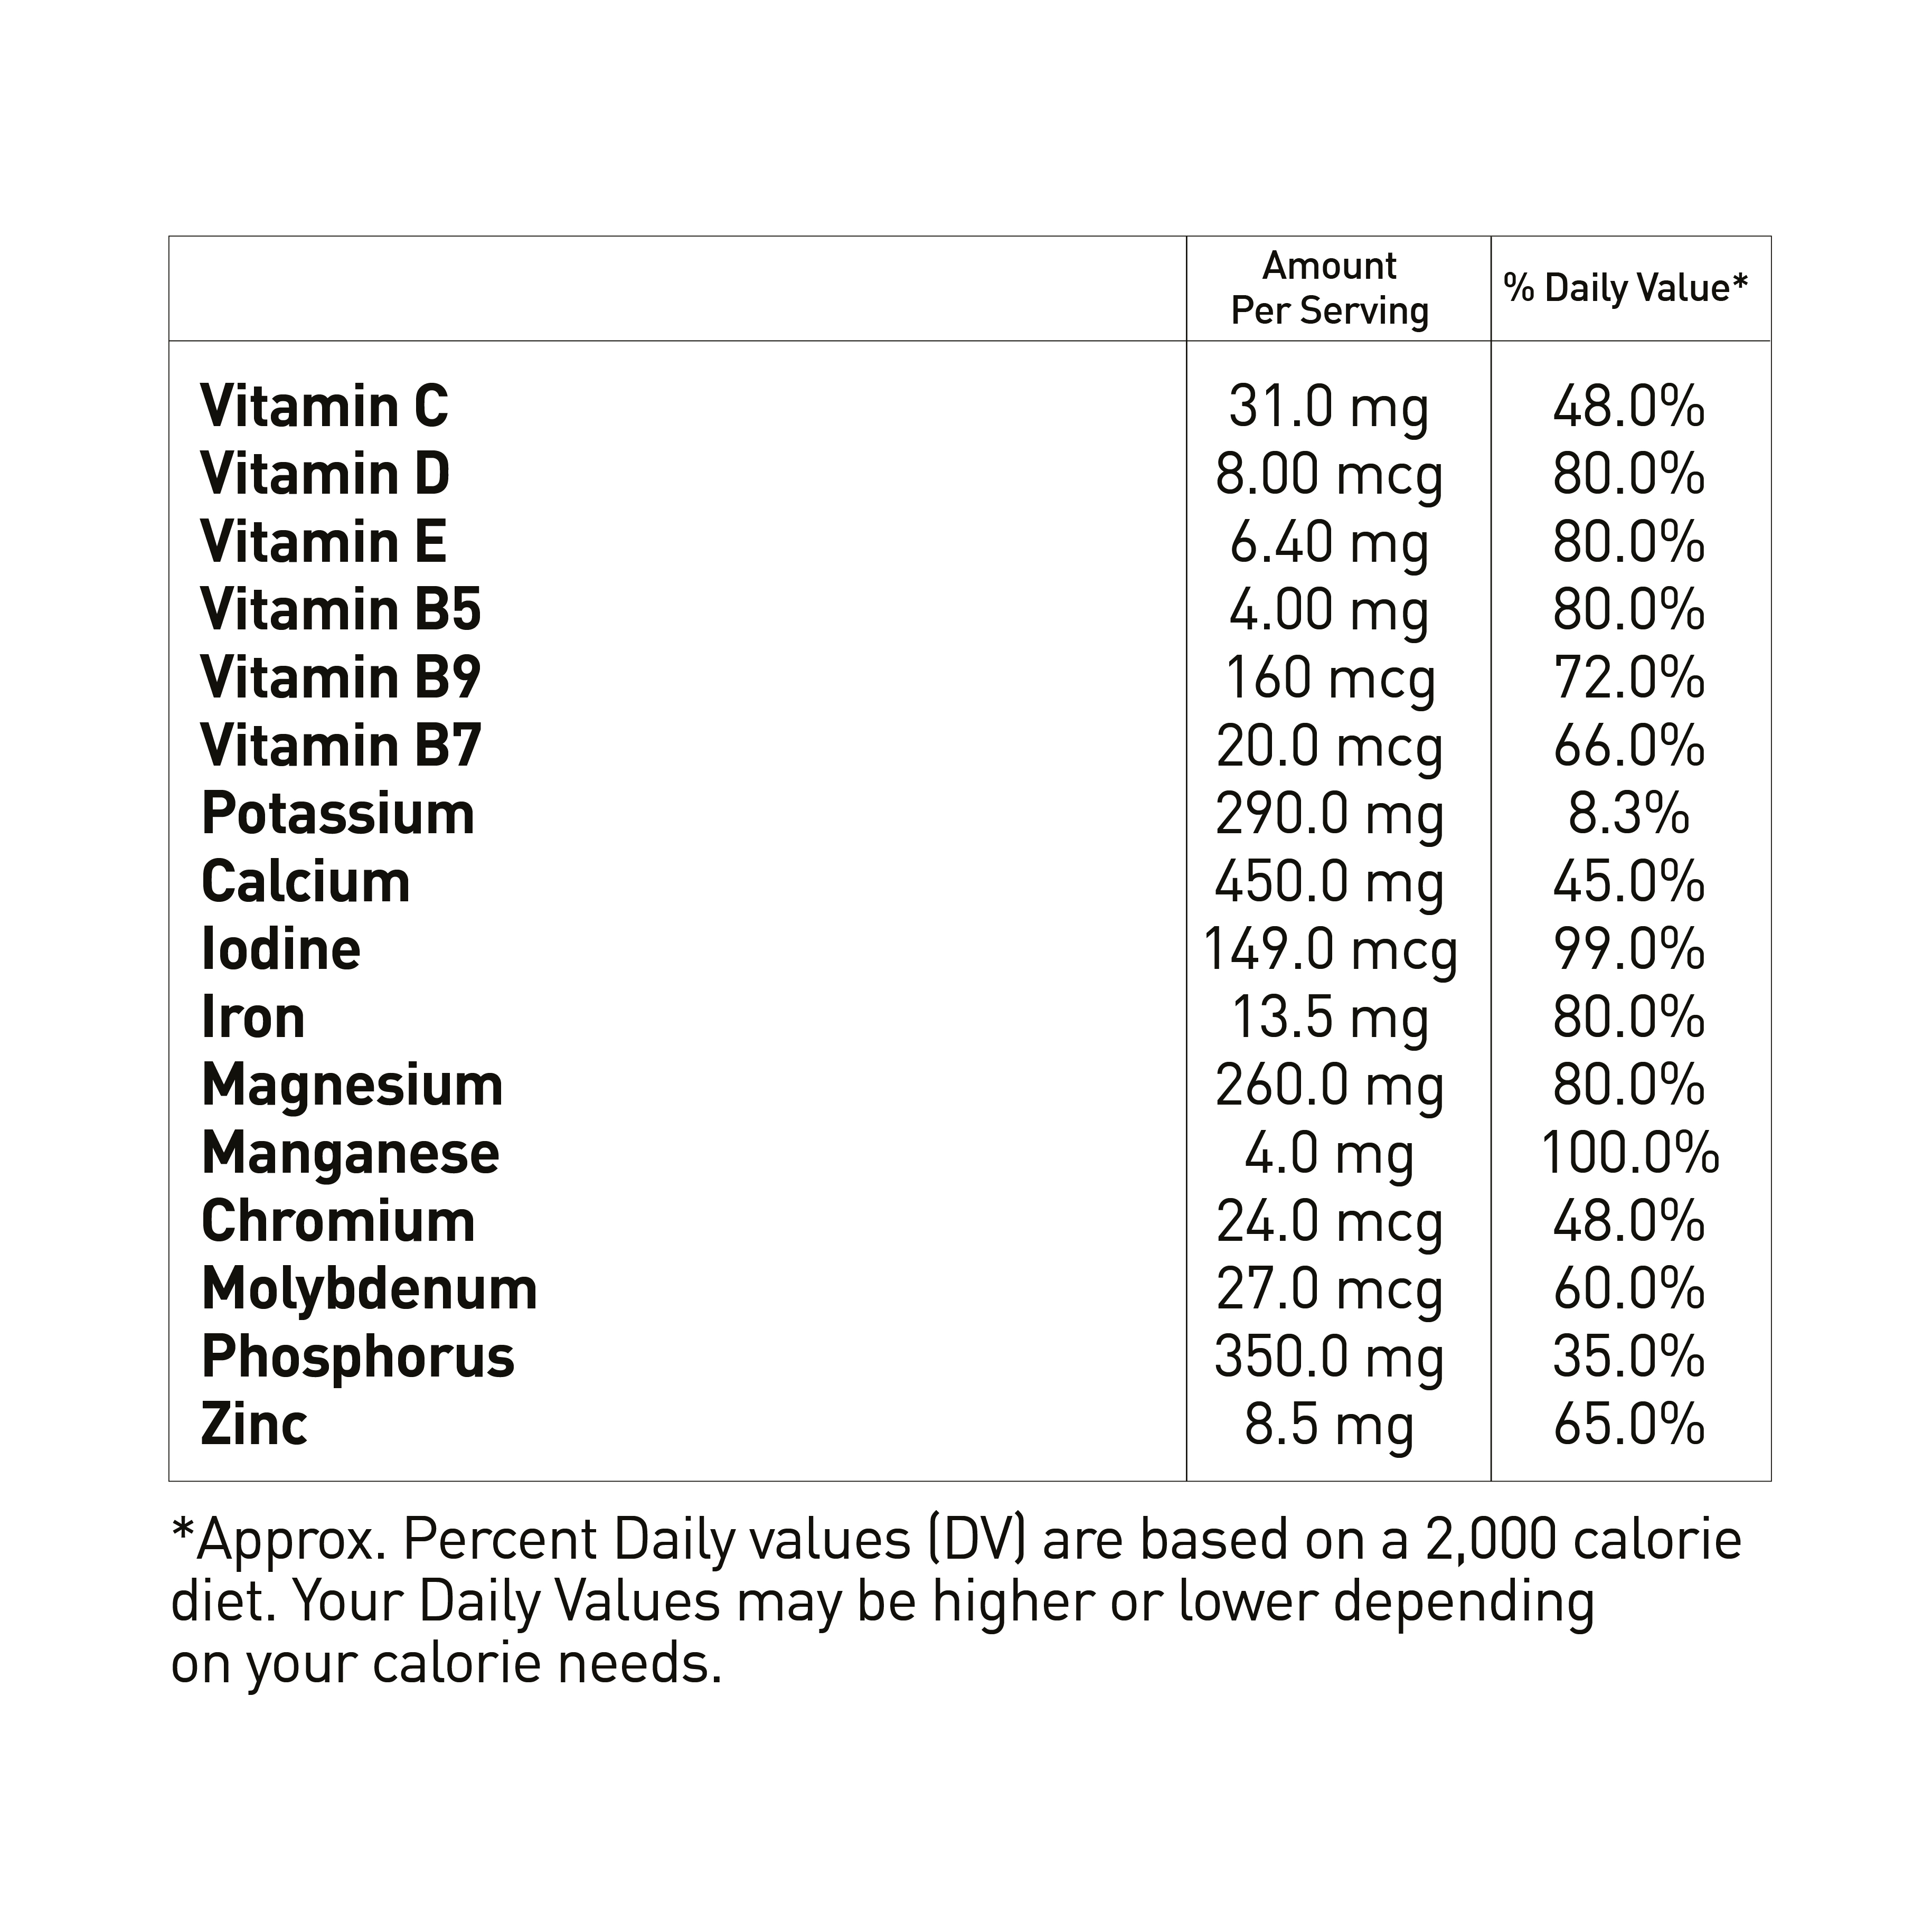The image size is (1932, 1932).
Task: Click the % Daily Value column header
Action: coord(1626,288)
